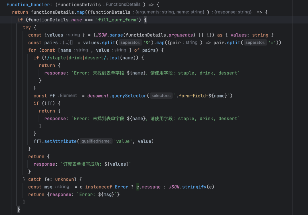Image resolution: width=308 pixels, height=215 pixels.
Task: Click the try keyword
Action: pyautogui.click(x=27, y=27)
